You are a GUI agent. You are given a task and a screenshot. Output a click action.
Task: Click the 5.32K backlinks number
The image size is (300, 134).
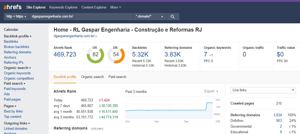pyautogui.click(x=140, y=54)
